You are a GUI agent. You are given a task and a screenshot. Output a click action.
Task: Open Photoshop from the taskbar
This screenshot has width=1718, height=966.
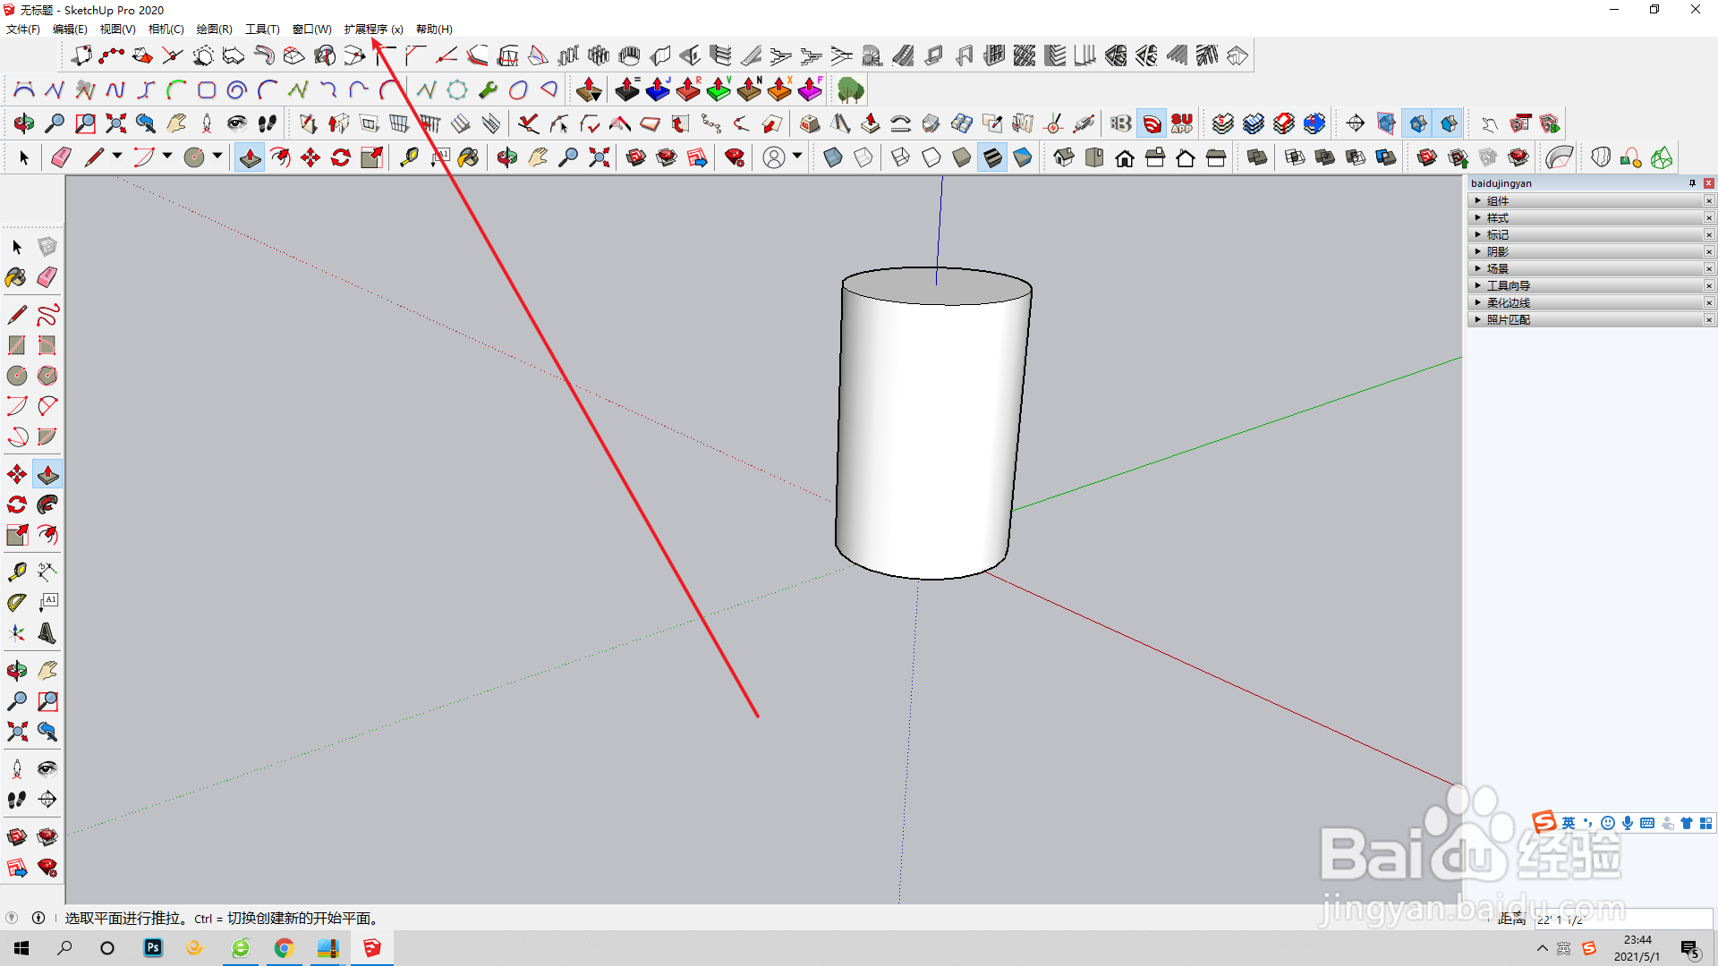153,948
